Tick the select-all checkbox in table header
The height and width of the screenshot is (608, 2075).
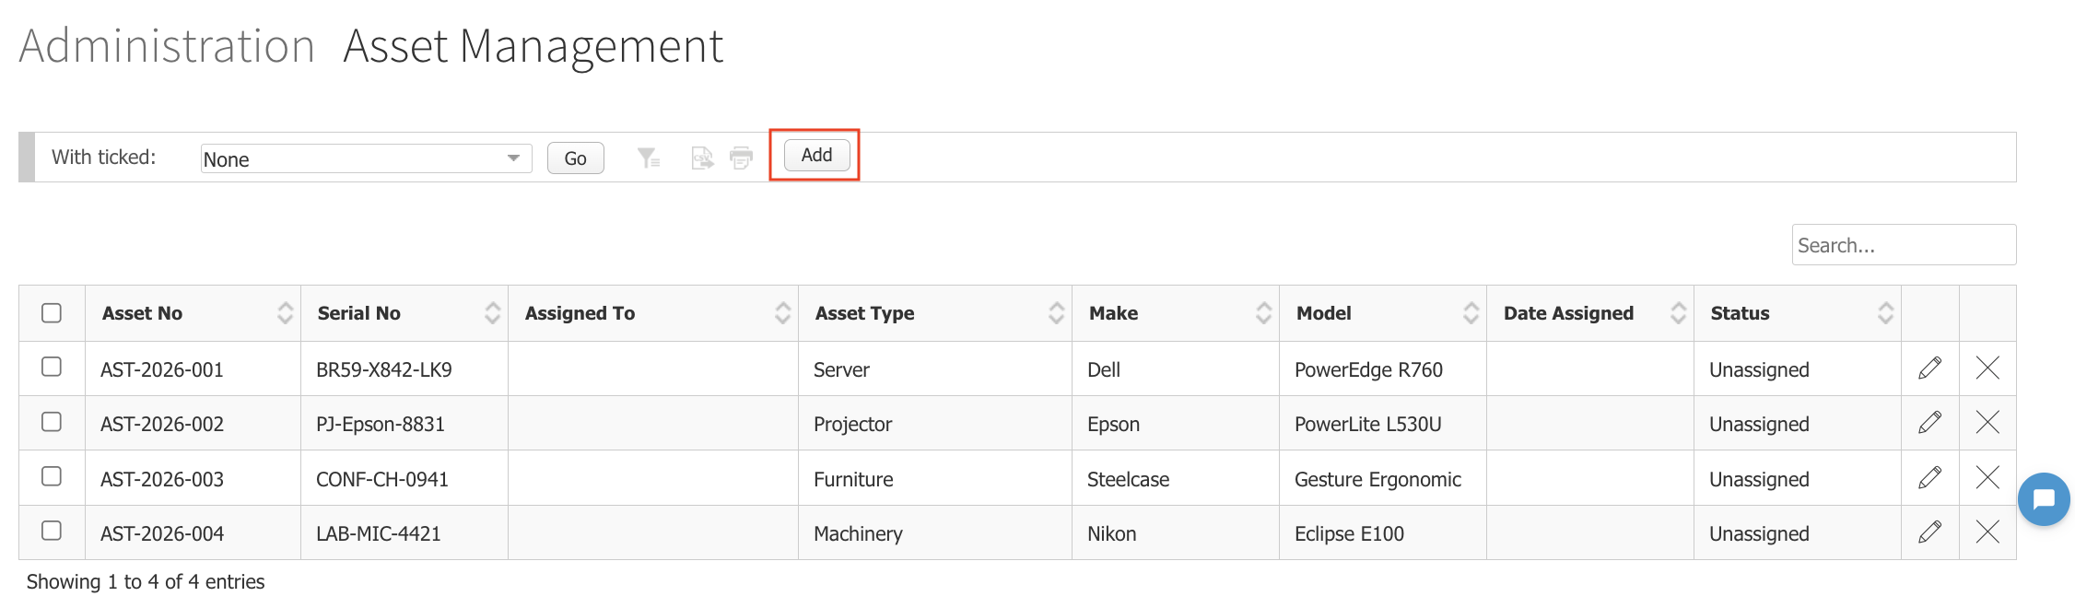tap(52, 313)
